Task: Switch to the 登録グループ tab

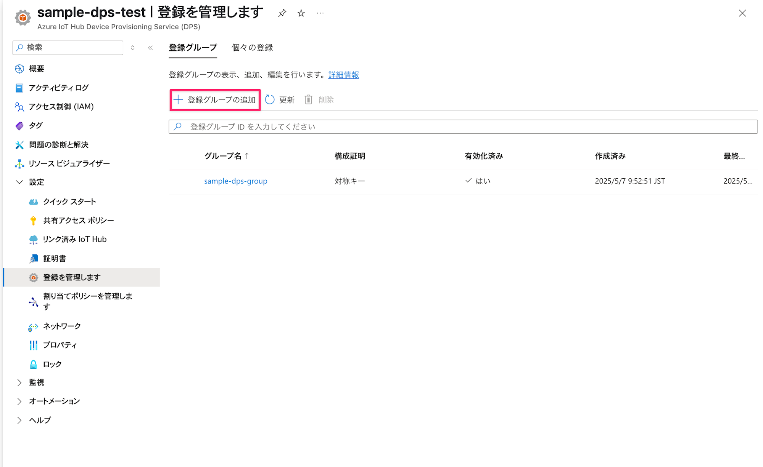Action: click(x=193, y=48)
